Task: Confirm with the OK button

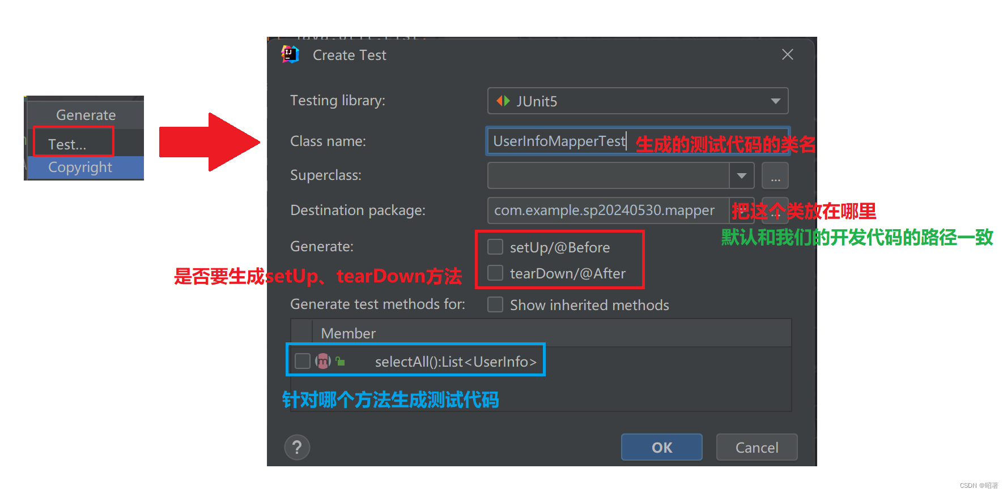Action: click(x=662, y=447)
